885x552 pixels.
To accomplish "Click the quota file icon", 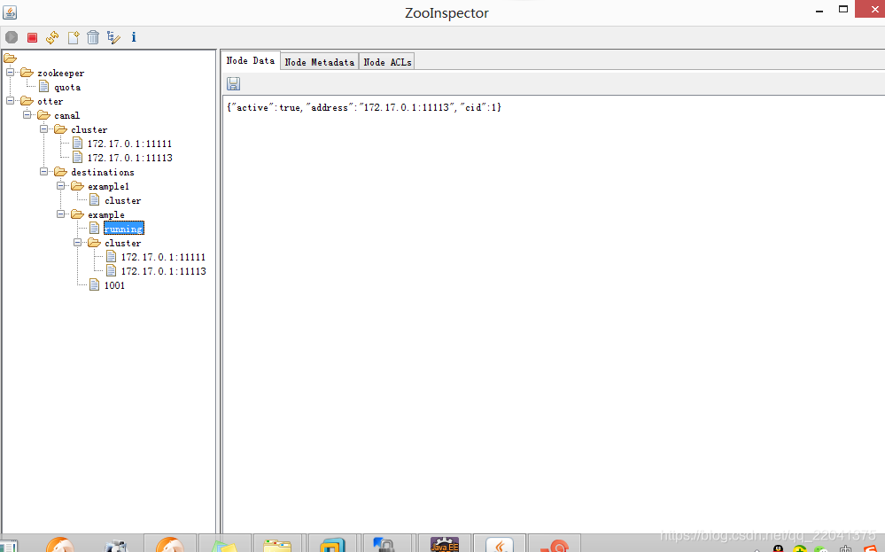I will (44, 87).
